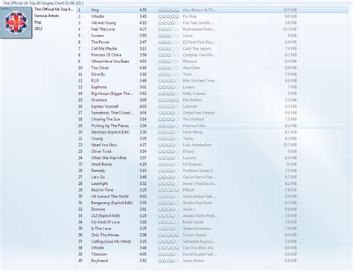This screenshot has width=353, height=271.
Task: Select the track "Express Yourself"
Action: point(105,106)
